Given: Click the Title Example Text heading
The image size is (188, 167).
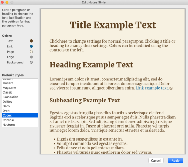Looking at the screenshot, I should 113,25.
